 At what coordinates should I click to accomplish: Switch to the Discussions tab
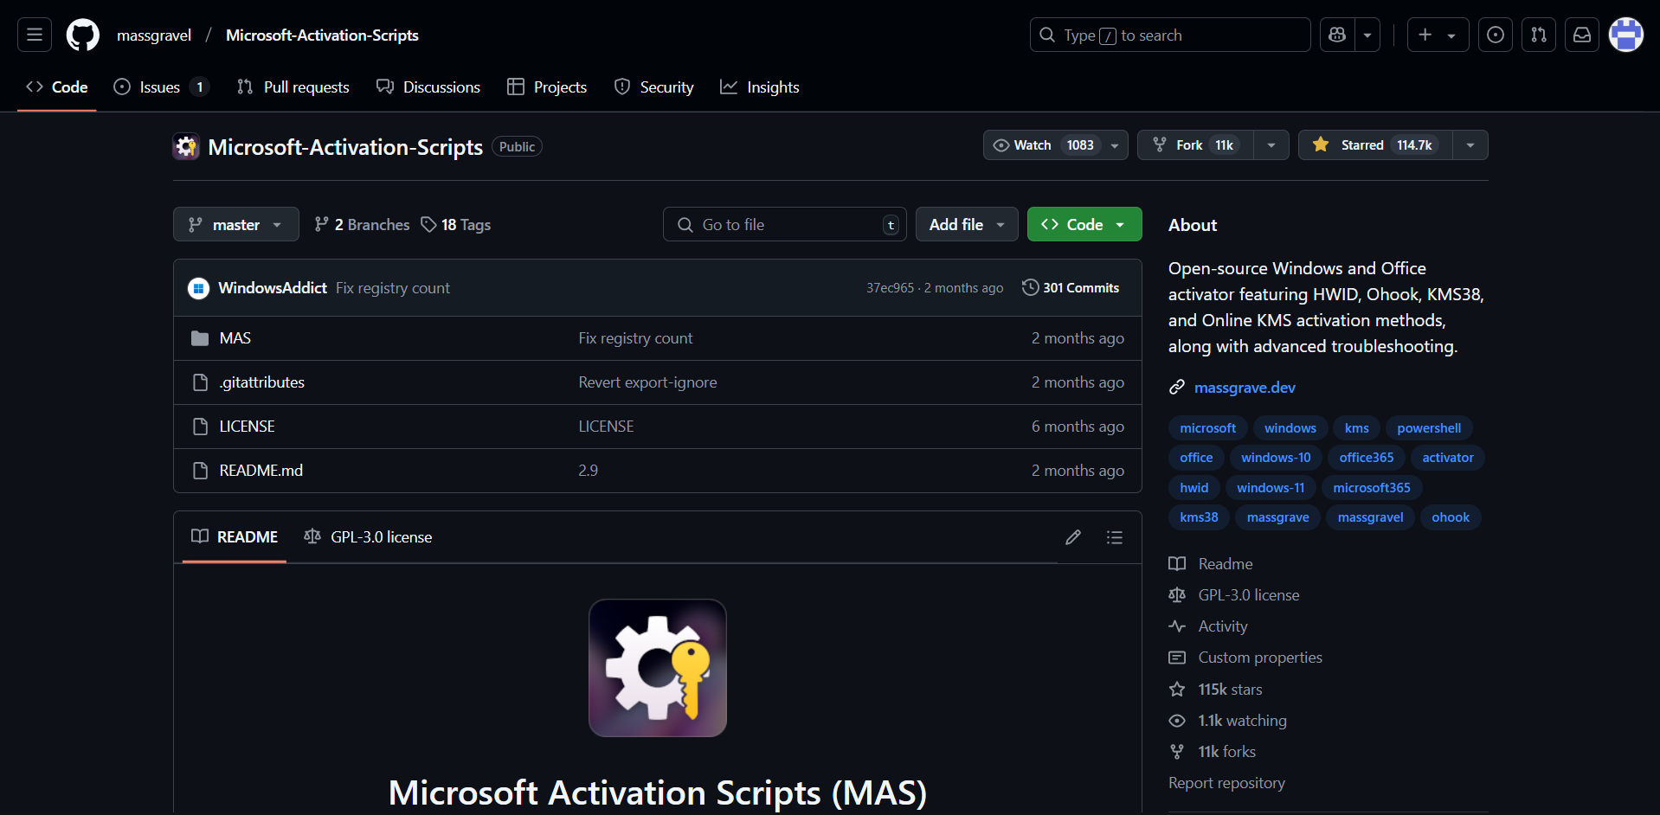(428, 87)
